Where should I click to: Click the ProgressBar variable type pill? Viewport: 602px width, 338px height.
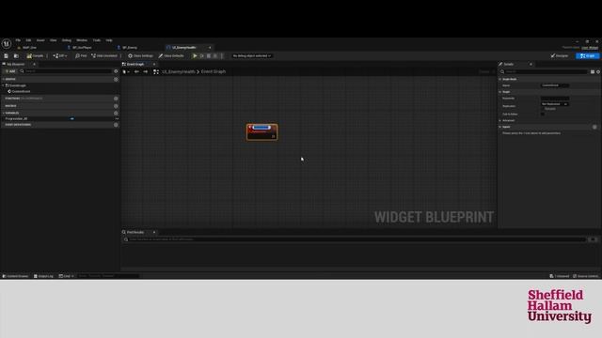(x=72, y=119)
